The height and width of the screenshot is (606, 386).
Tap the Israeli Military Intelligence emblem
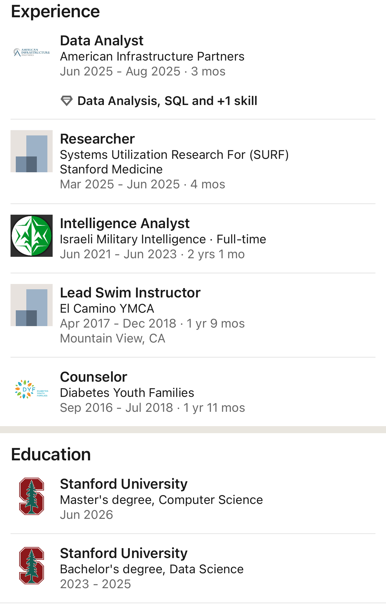32,236
